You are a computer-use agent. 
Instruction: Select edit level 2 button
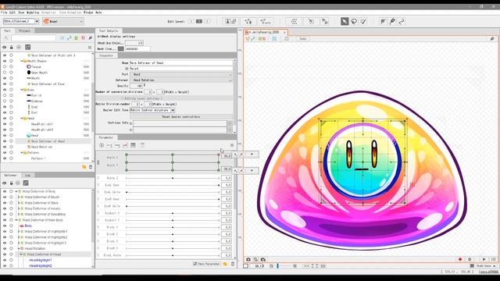tap(199, 21)
